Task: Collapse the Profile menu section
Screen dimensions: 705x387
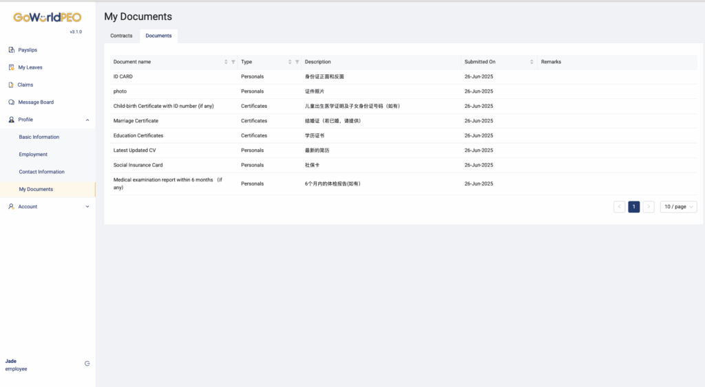Action: (x=87, y=120)
